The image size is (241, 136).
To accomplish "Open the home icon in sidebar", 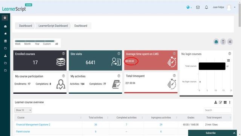I will click(x=5, y=34).
